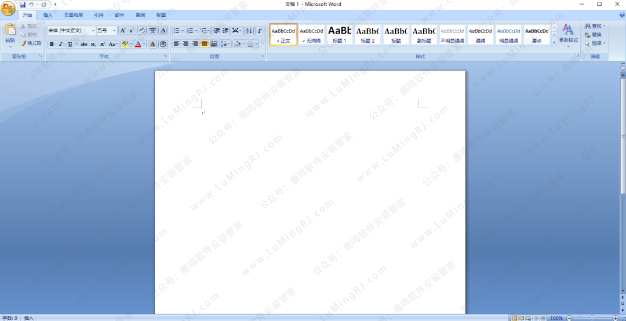Toggle Italic formatting on
The height and width of the screenshot is (321, 626).
(x=60, y=44)
